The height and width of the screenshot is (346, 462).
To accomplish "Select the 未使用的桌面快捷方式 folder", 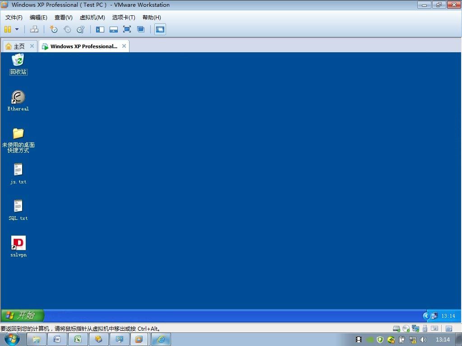I will (x=18, y=140).
